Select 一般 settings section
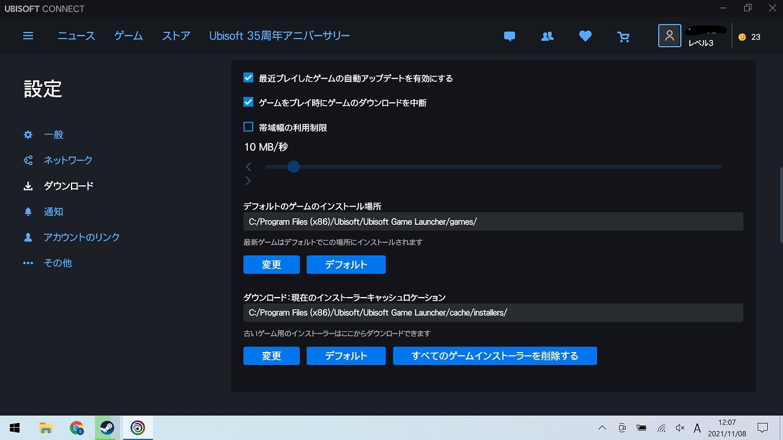Viewport: 783px width, 440px height. click(x=54, y=134)
